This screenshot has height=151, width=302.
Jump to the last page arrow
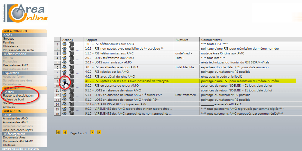tap(99, 132)
